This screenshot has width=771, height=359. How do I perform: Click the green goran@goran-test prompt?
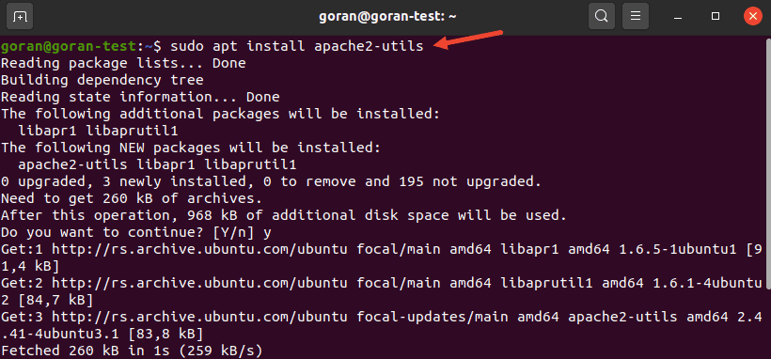[x=70, y=47]
